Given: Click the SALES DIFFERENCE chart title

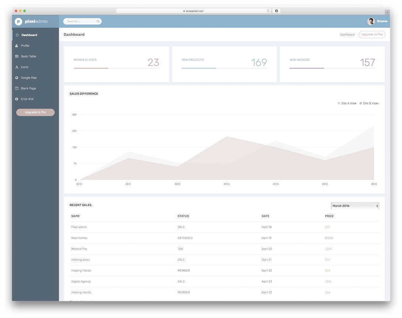Looking at the screenshot, I should point(84,94).
